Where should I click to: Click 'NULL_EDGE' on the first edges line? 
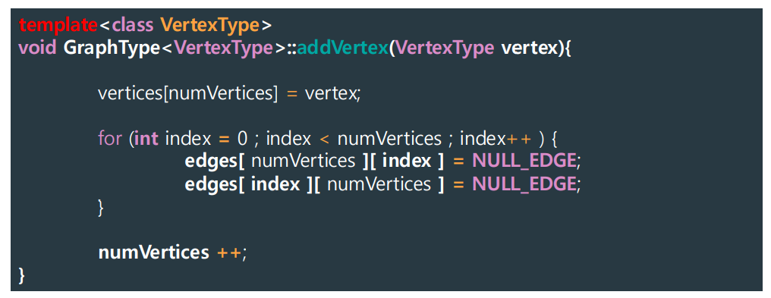click(x=524, y=162)
